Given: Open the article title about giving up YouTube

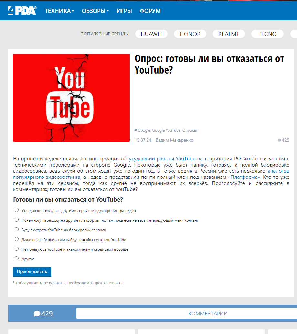Looking at the screenshot, I should click(209, 64).
